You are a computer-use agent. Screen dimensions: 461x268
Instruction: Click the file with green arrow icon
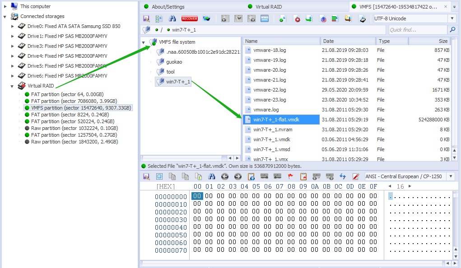click(x=309, y=19)
